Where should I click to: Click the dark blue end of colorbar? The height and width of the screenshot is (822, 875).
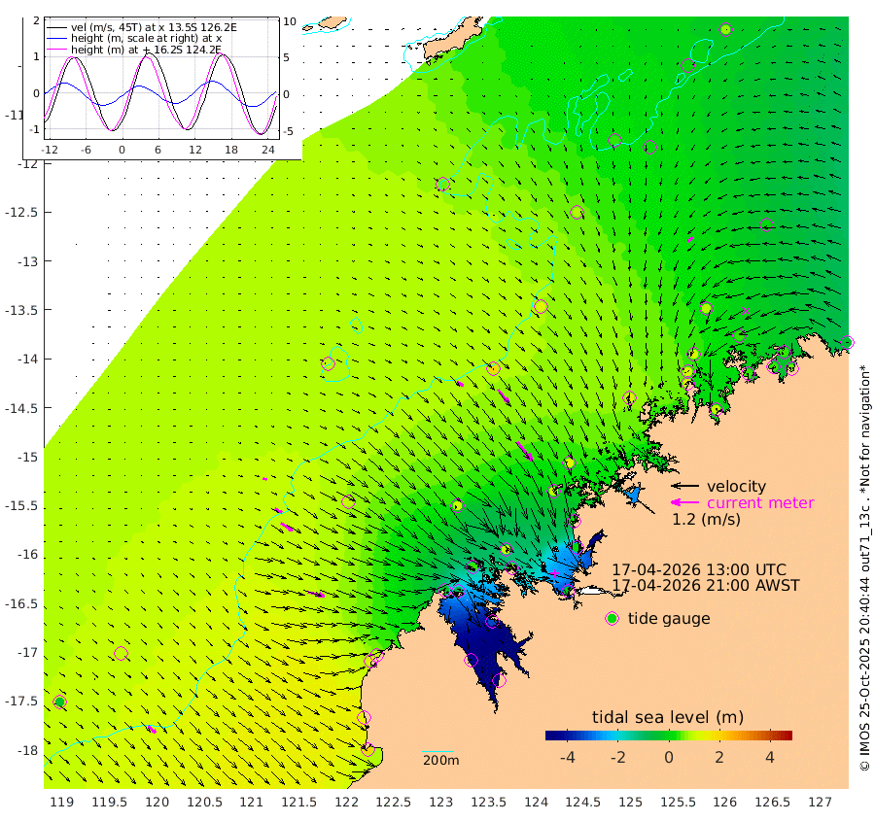click(x=549, y=735)
